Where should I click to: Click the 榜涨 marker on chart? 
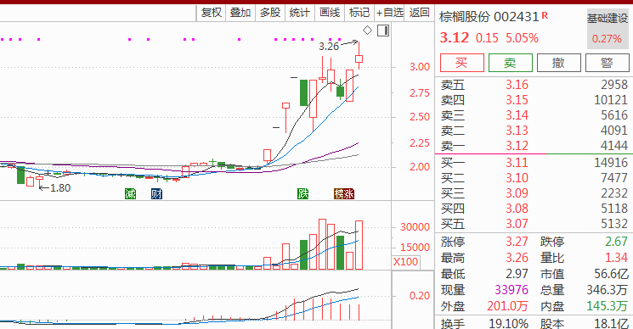tap(344, 194)
